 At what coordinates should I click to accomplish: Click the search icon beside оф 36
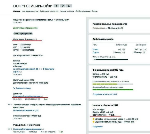(20, 72)
